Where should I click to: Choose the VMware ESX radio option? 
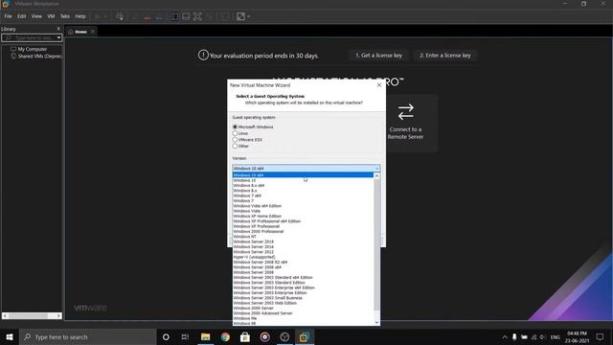(x=235, y=140)
